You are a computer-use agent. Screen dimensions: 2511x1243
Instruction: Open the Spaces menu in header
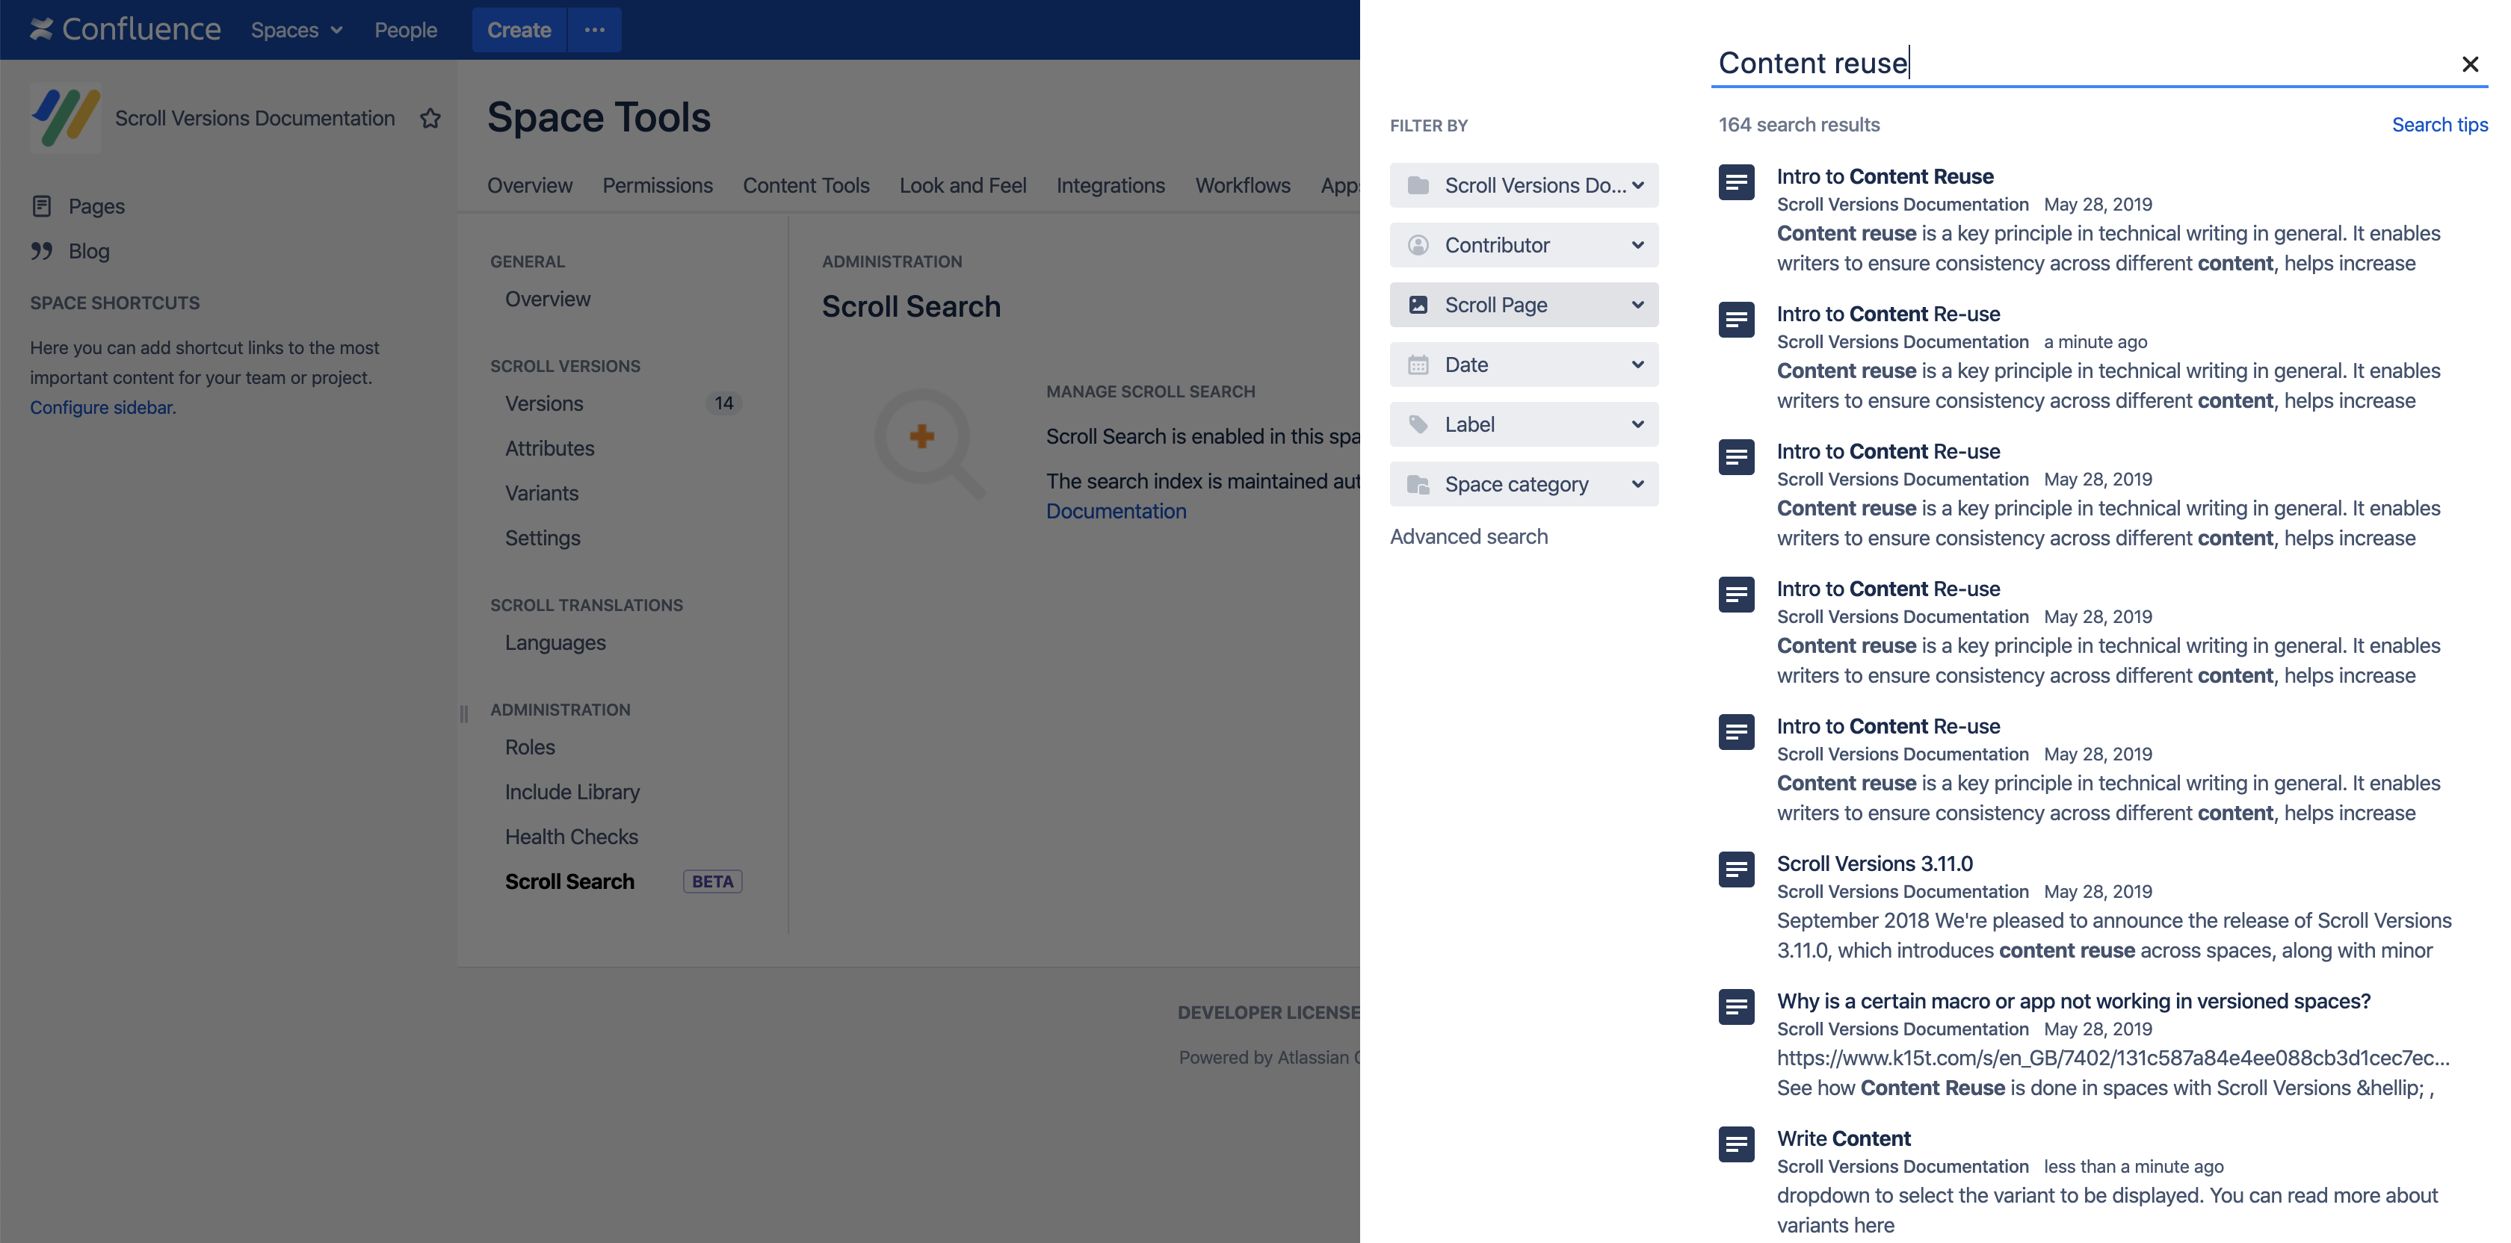(x=297, y=30)
